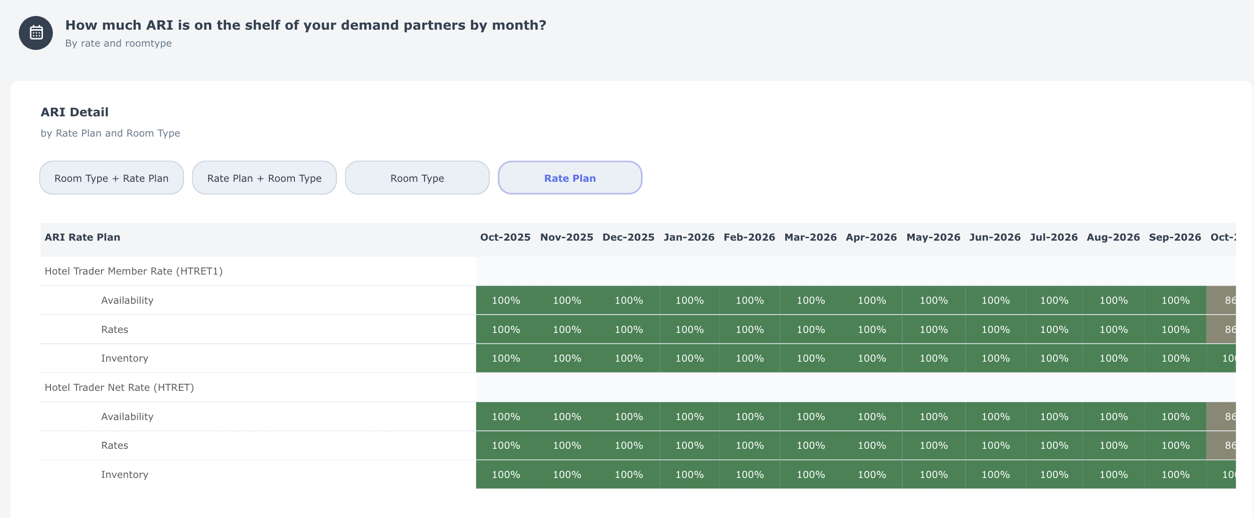
Task: Switch to Rate Plan + Room Type view
Action: click(264, 178)
